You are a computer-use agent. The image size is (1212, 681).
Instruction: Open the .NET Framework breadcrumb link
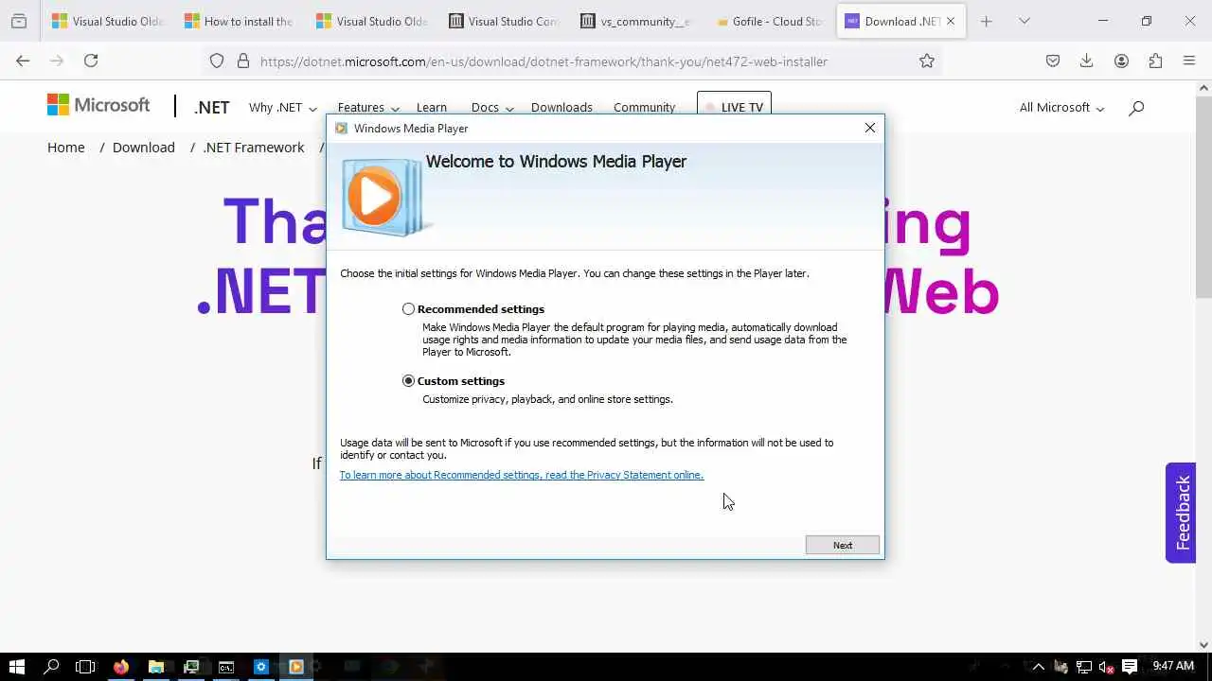pyautogui.click(x=254, y=148)
